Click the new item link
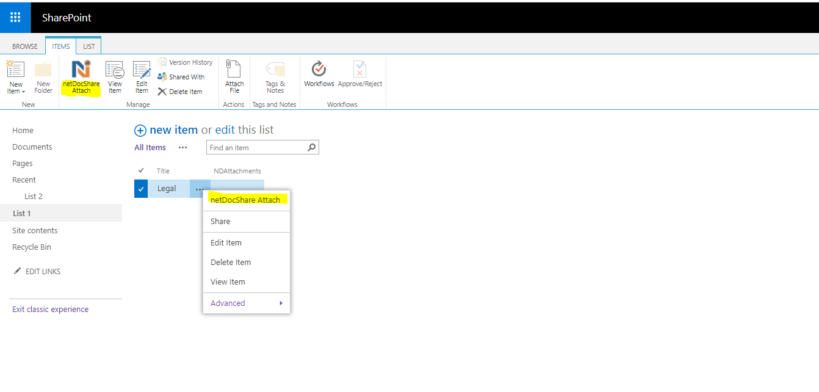The width and height of the screenshot is (819, 392). 174,130
